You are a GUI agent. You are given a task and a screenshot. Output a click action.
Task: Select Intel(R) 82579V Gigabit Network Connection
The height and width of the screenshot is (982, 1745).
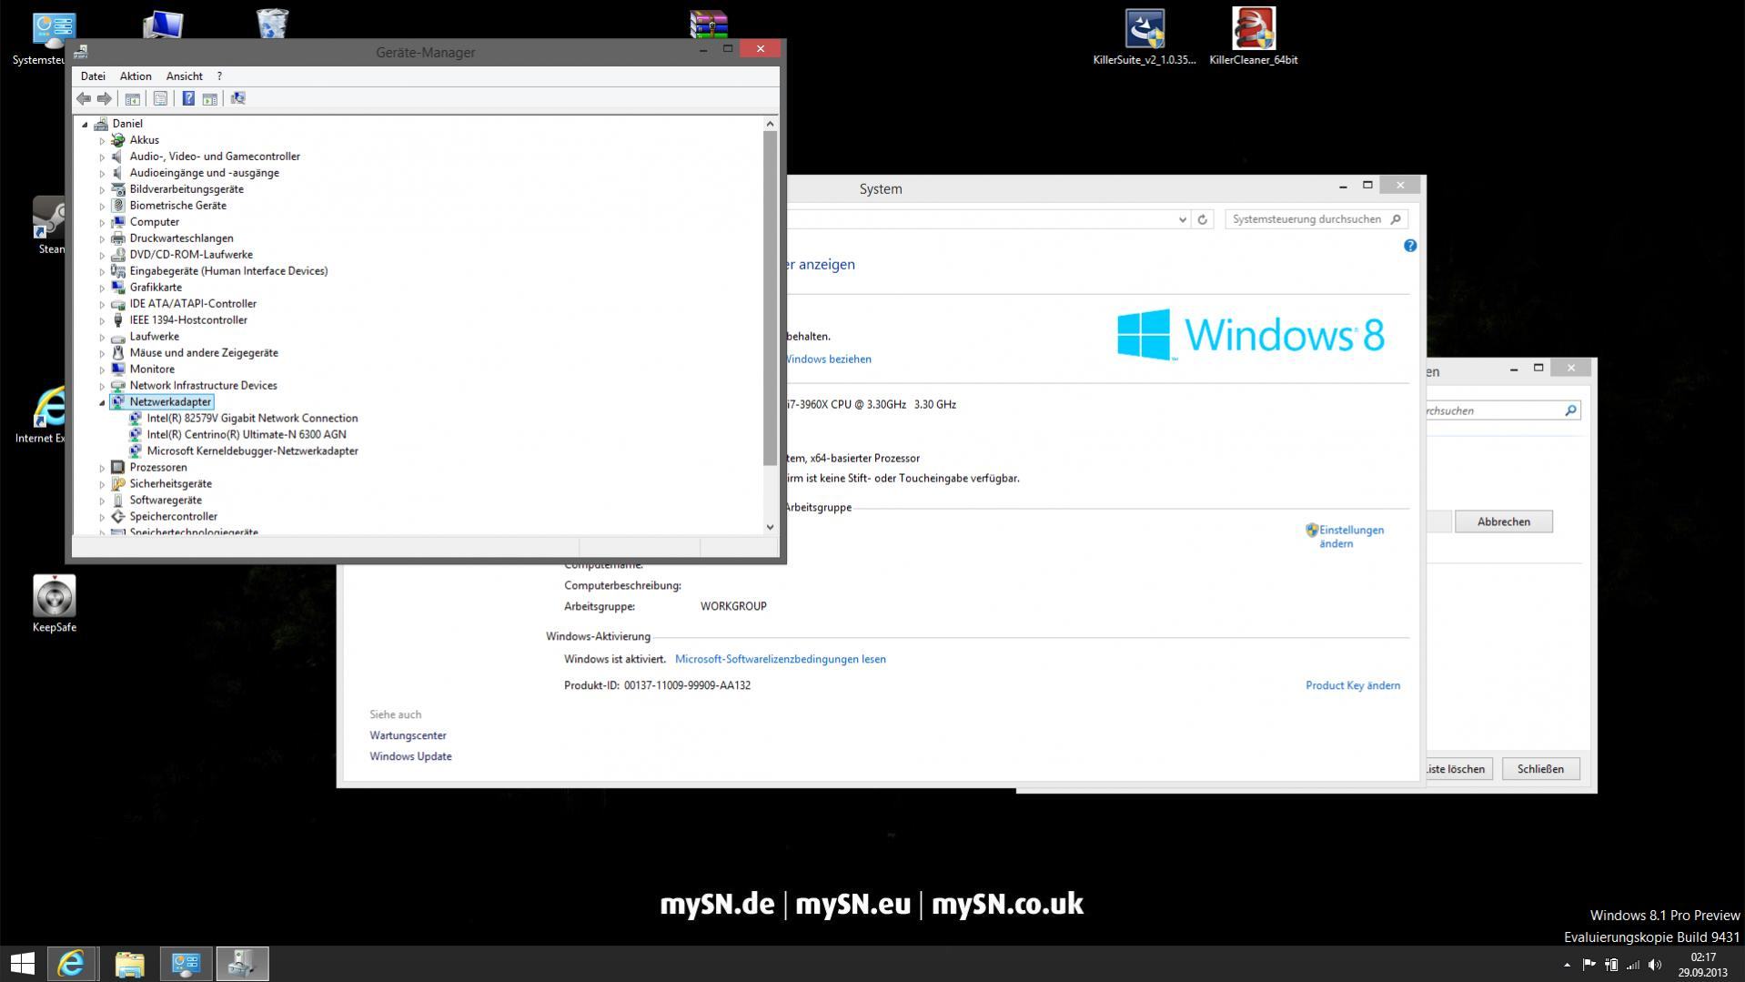252,419
